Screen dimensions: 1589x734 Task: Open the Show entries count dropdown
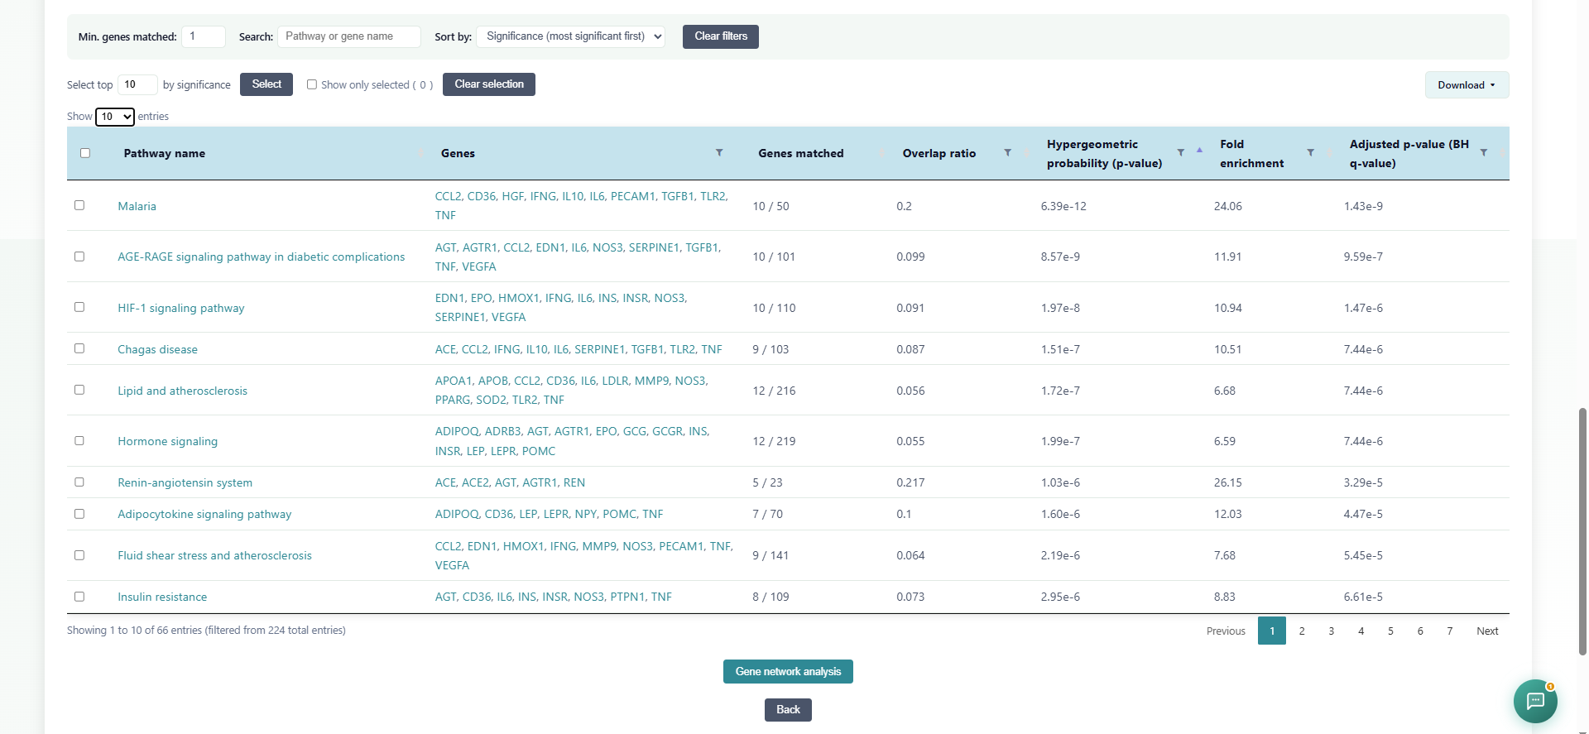coord(115,117)
